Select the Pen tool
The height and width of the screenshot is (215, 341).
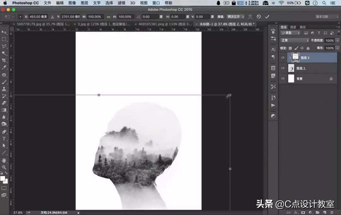coord(4,132)
